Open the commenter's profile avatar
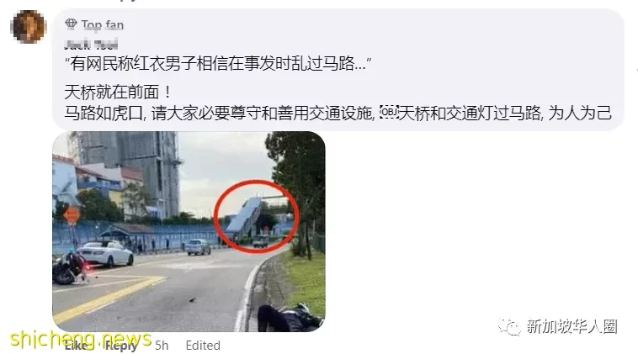The height and width of the screenshot is (354, 638). [x=28, y=27]
